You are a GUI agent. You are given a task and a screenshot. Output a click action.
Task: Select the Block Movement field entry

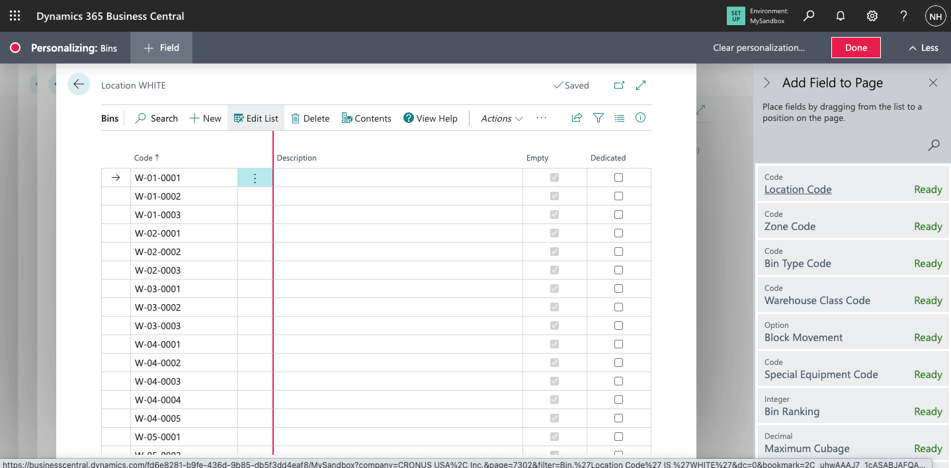(853, 331)
